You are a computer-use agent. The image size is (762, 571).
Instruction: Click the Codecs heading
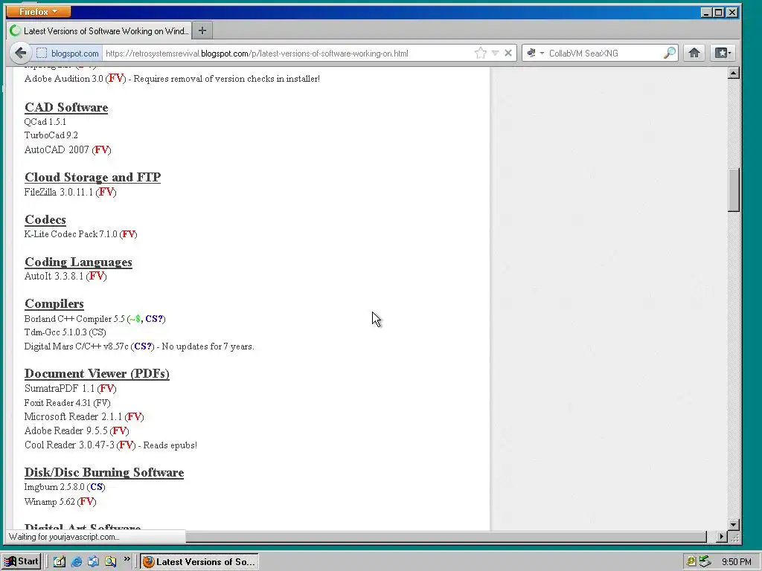click(45, 219)
